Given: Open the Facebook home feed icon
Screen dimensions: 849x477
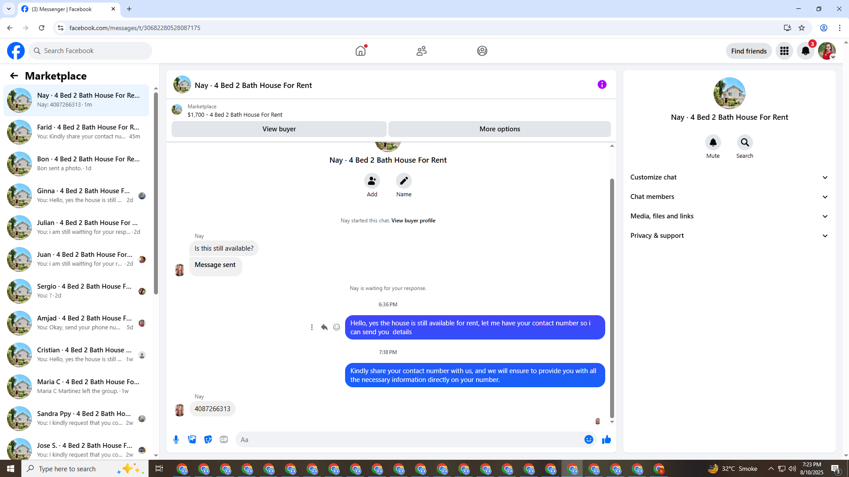Looking at the screenshot, I should pyautogui.click(x=361, y=51).
